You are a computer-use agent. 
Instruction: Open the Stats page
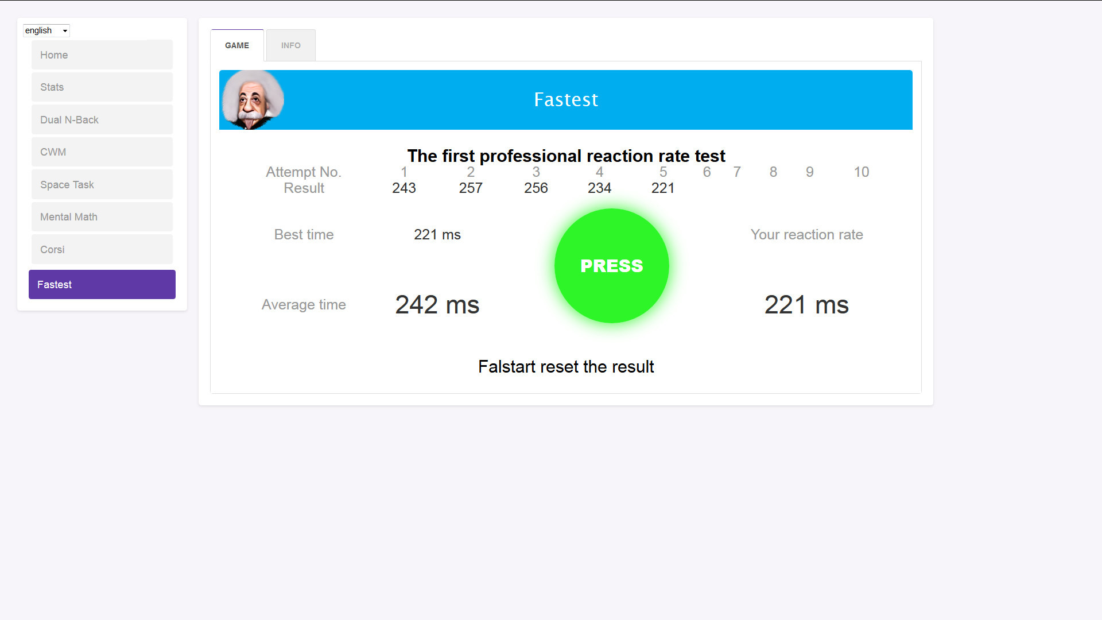[102, 87]
